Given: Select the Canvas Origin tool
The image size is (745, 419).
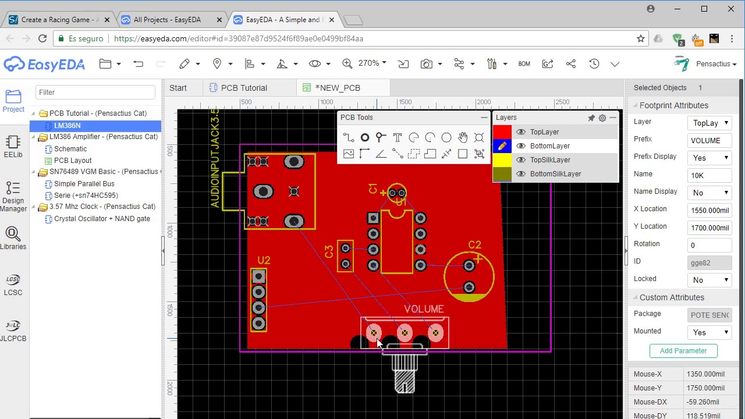Looking at the screenshot, I should pyautogui.click(x=364, y=154).
